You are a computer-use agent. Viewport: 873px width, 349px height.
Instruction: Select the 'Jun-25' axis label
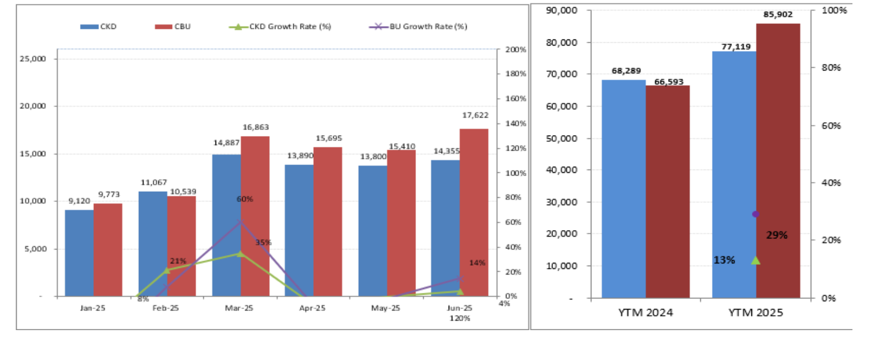[460, 308]
